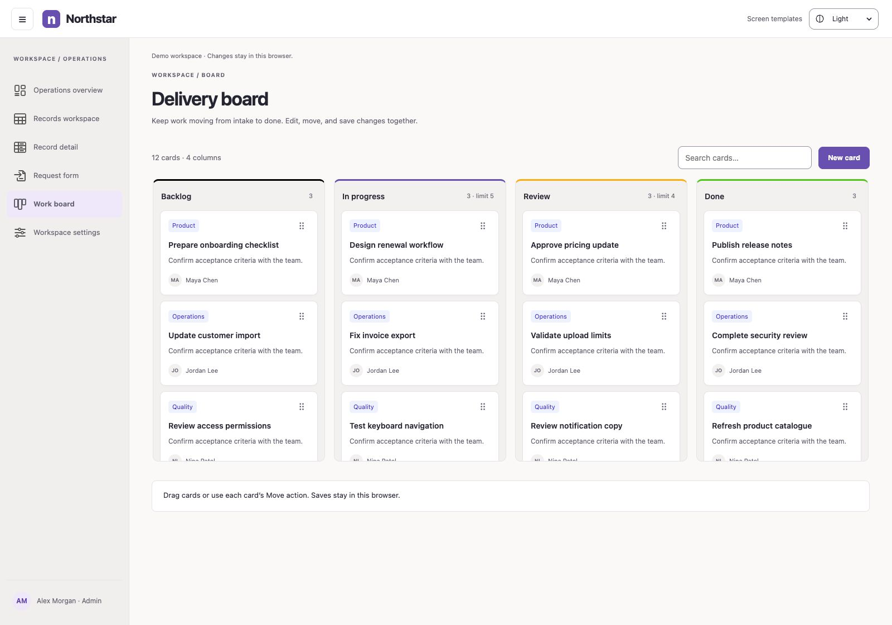Click the Work board columns icon
This screenshot has width=892, height=625.
pyautogui.click(x=20, y=204)
